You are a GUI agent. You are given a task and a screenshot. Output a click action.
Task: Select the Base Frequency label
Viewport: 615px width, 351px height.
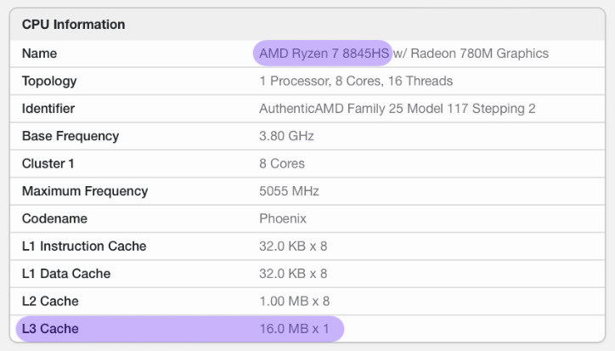coord(71,136)
